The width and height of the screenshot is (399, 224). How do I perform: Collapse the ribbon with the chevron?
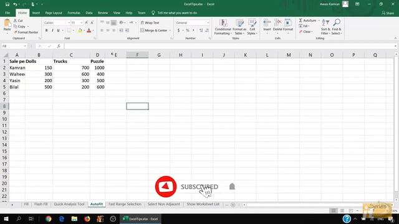[395, 38]
